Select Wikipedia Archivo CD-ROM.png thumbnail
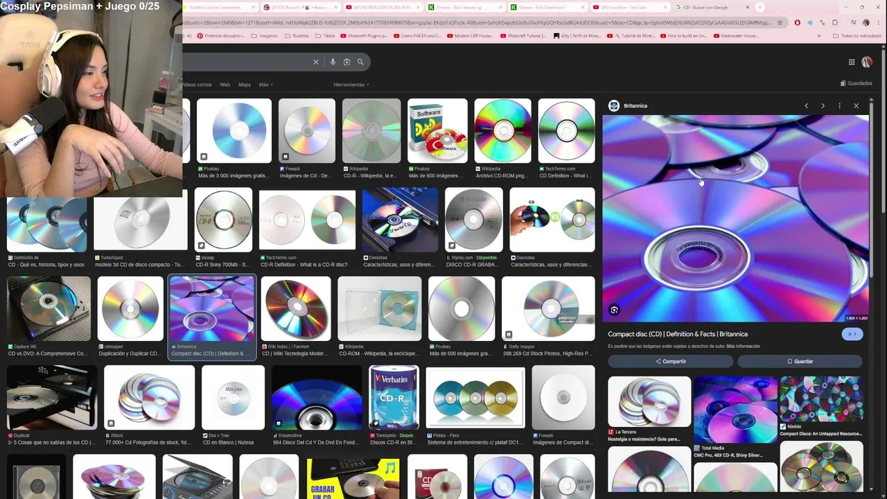The height and width of the screenshot is (499, 887). click(502, 131)
